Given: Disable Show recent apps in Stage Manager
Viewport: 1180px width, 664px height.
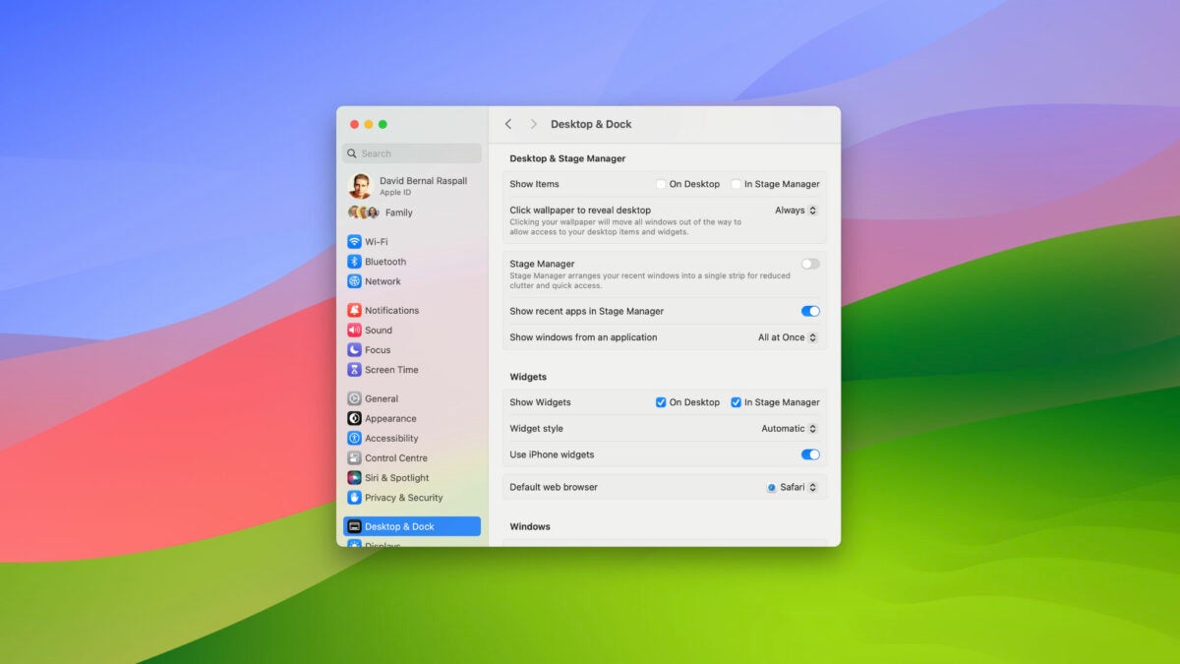Looking at the screenshot, I should point(810,311).
